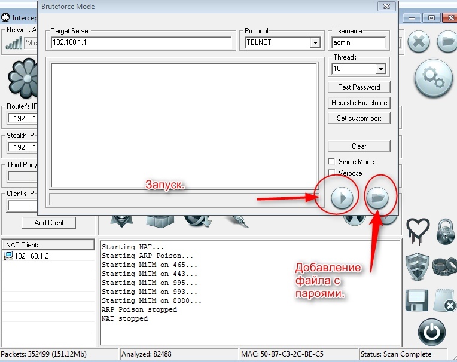Click the Set custom port button

(x=359, y=118)
